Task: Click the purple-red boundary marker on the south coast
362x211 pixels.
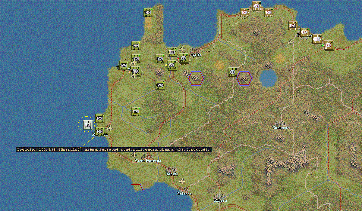Action: pos(137,187)
